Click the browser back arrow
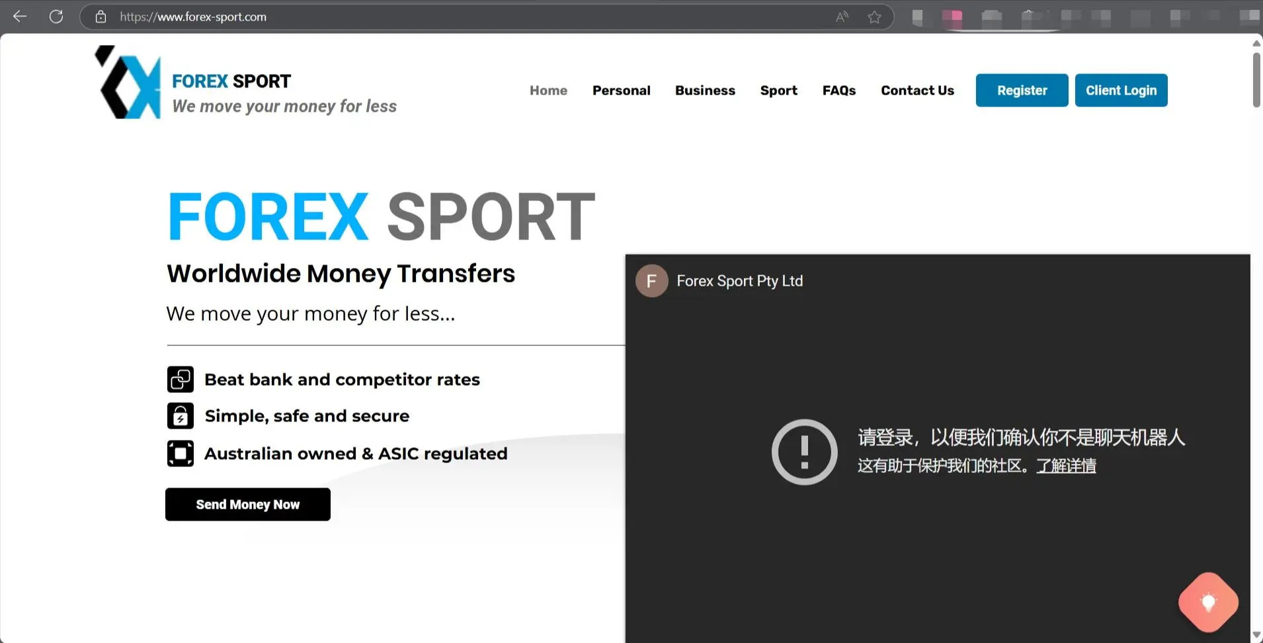The height and width of the screenshot is (643, 1263). tap(20, 17)
